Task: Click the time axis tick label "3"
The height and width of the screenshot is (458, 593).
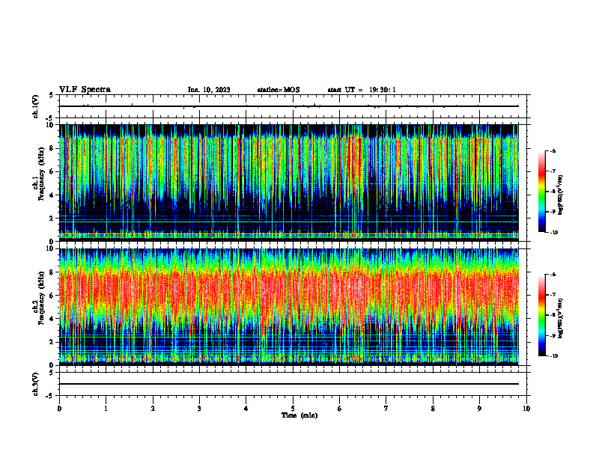Action: 199,409
